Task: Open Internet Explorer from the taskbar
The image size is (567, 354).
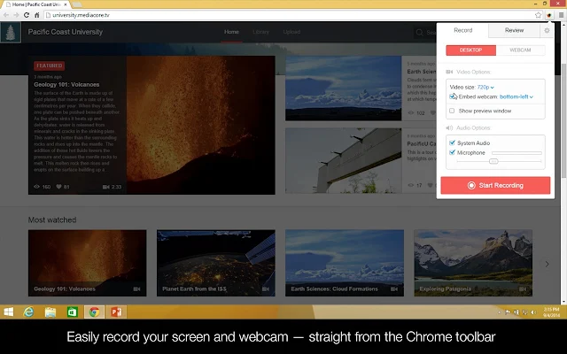Action: coord(28,312)
